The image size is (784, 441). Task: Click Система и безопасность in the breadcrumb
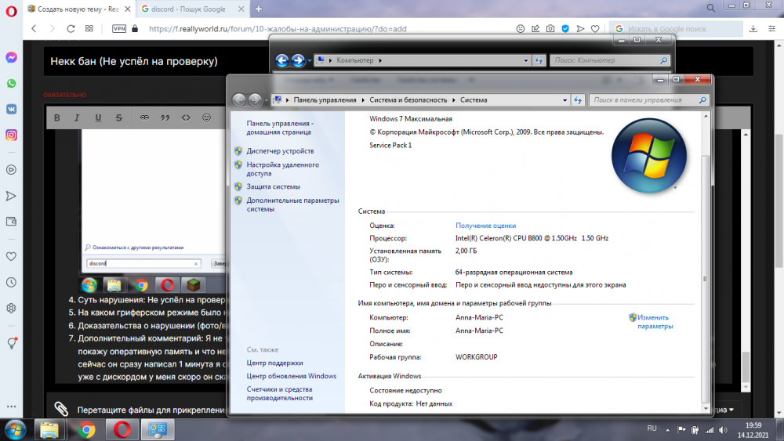(408, 100)
